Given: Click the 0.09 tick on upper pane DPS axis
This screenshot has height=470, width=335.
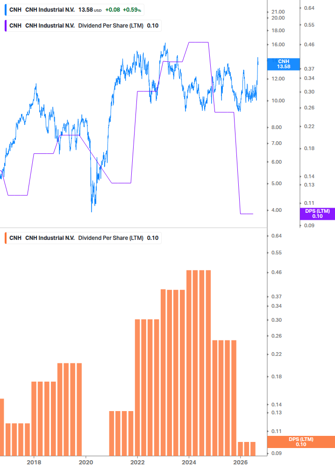Looking at the screenshot, I should (x=309, y=225).
